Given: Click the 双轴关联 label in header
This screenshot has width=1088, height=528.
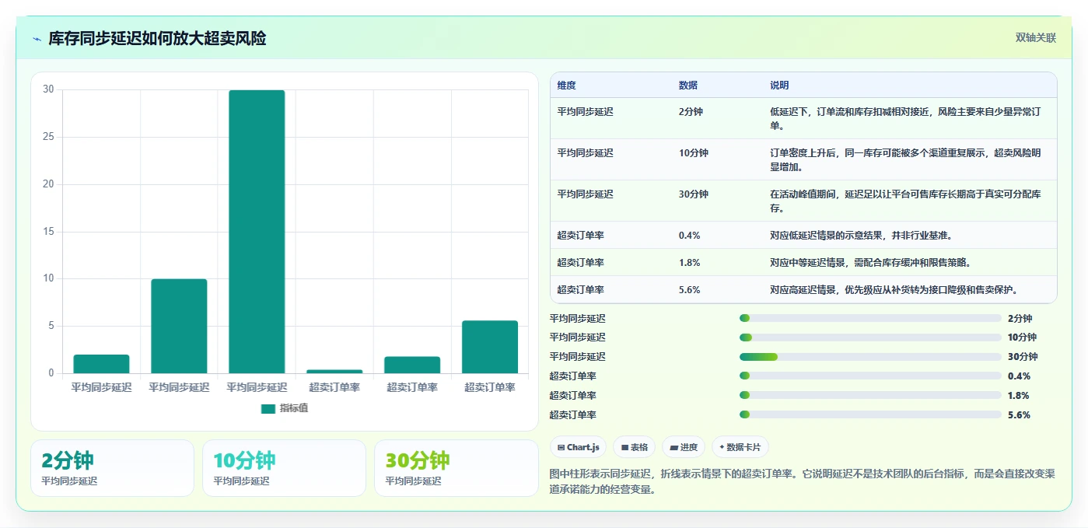Looking at the screenshot, I should (x=1036, y=37).
